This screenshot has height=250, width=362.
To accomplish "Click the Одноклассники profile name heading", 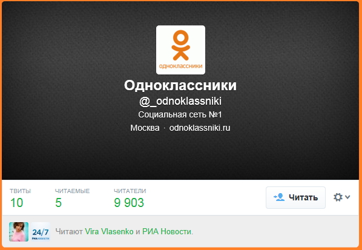I will click(180, 85).
